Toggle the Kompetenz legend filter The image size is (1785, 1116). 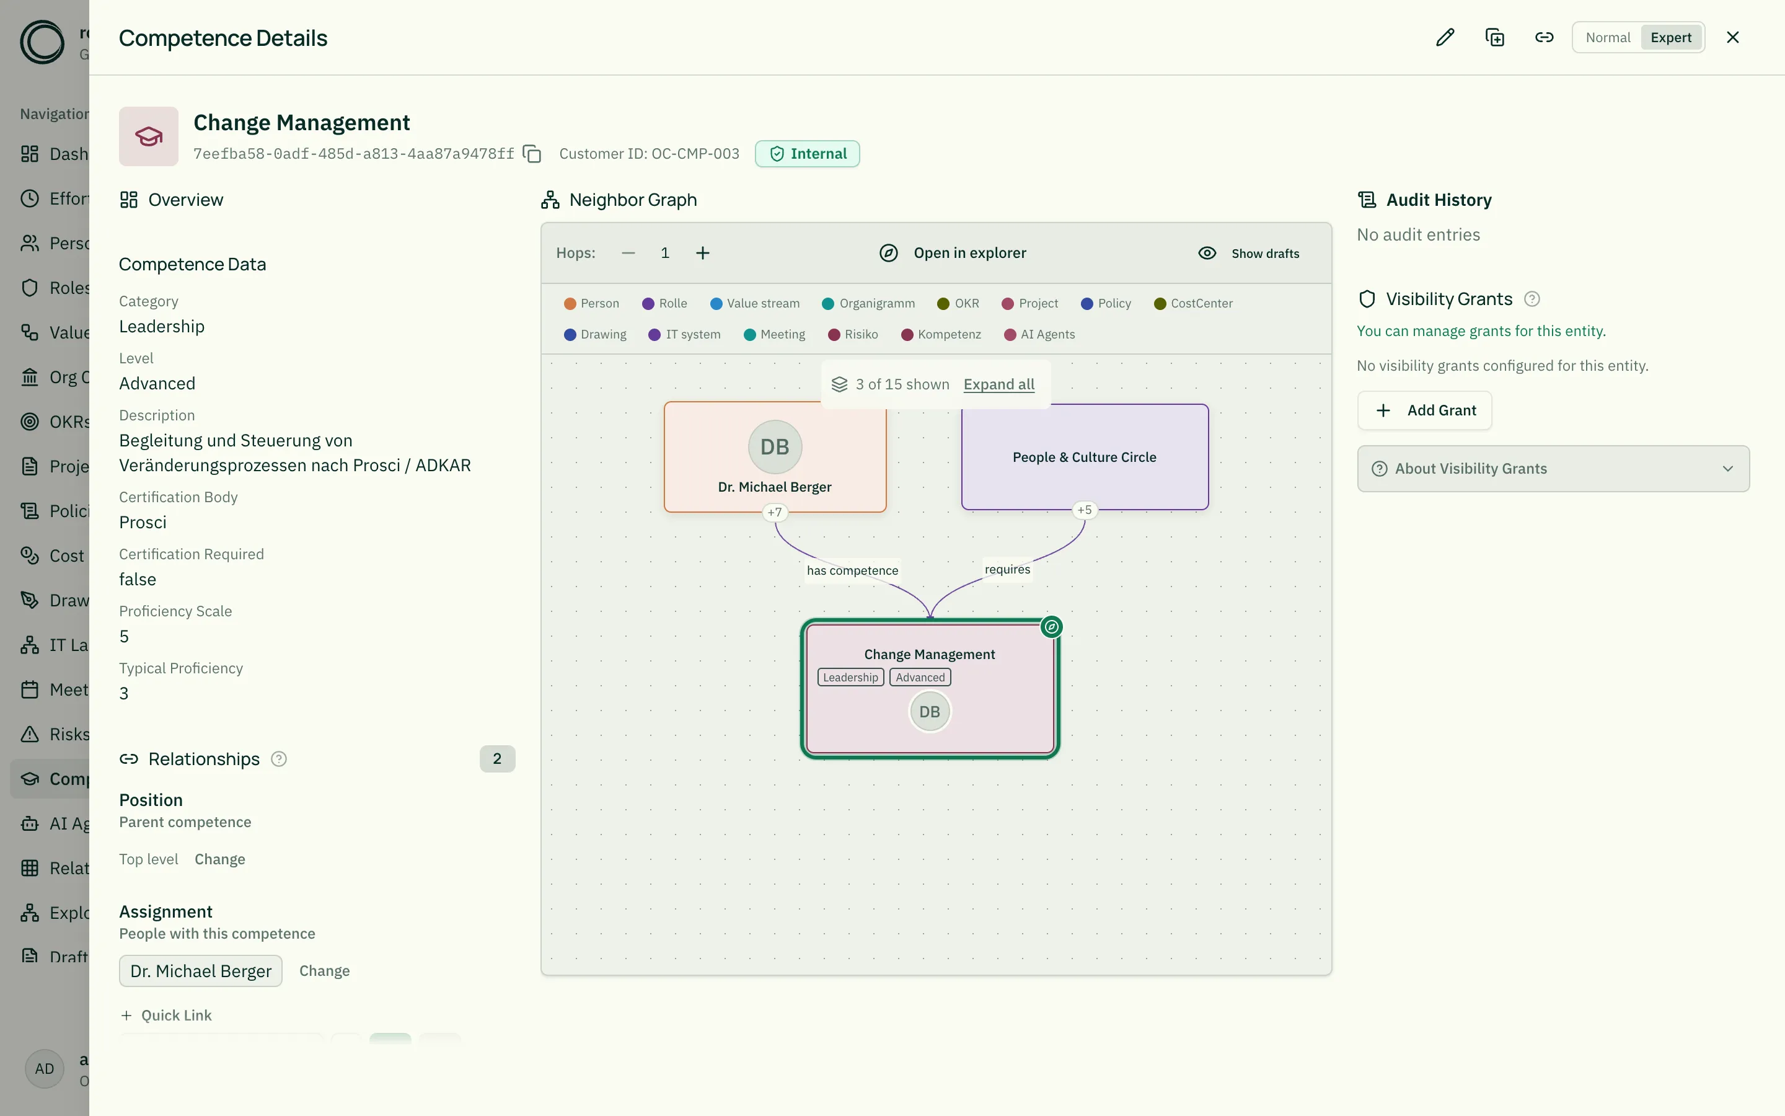(941, 334)
